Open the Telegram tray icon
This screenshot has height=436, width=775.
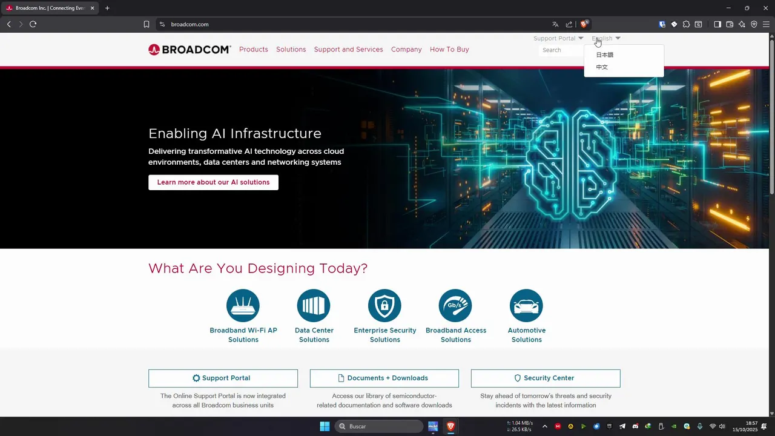pyautogui.click(x=622, y=426)
